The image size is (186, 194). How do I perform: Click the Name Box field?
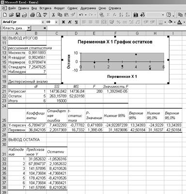[x=14, y=28]
